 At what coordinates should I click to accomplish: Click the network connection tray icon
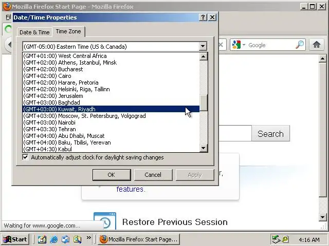[276, 239]
